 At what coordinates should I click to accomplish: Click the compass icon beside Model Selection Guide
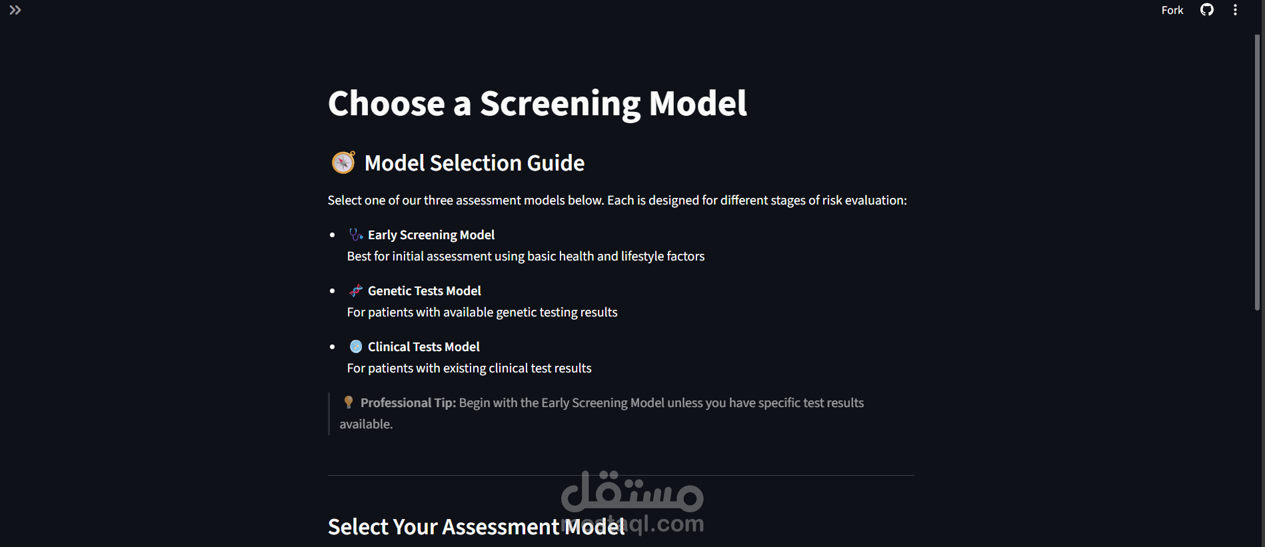343,163
